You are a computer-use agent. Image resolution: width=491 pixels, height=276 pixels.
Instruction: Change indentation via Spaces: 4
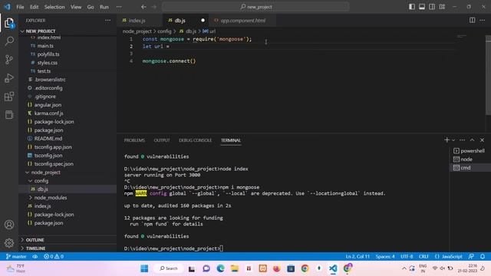pyautogui.click(x=385, y=257)
